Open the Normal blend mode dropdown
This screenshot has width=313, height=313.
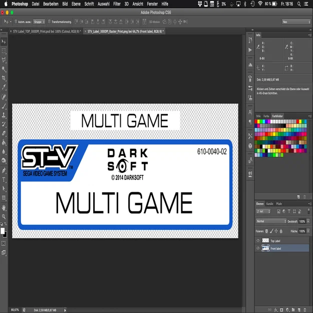coord(271,221)
